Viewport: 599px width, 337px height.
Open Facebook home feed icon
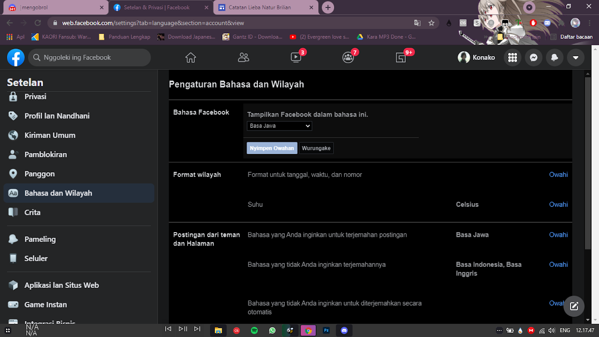click(190, 58)
